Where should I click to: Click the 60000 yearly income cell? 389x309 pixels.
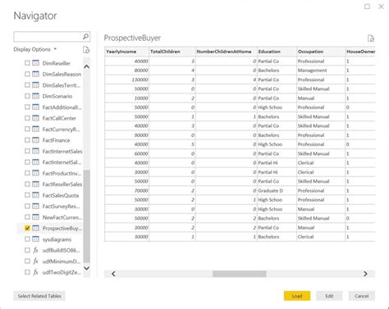126,153
